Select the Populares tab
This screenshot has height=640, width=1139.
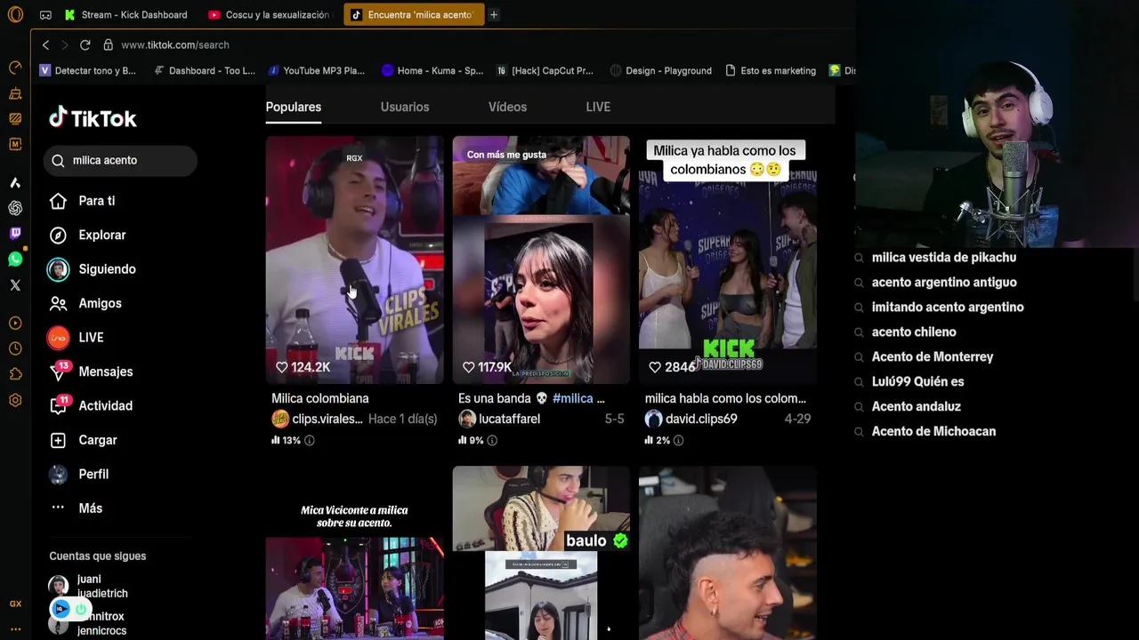click(293, 107)
